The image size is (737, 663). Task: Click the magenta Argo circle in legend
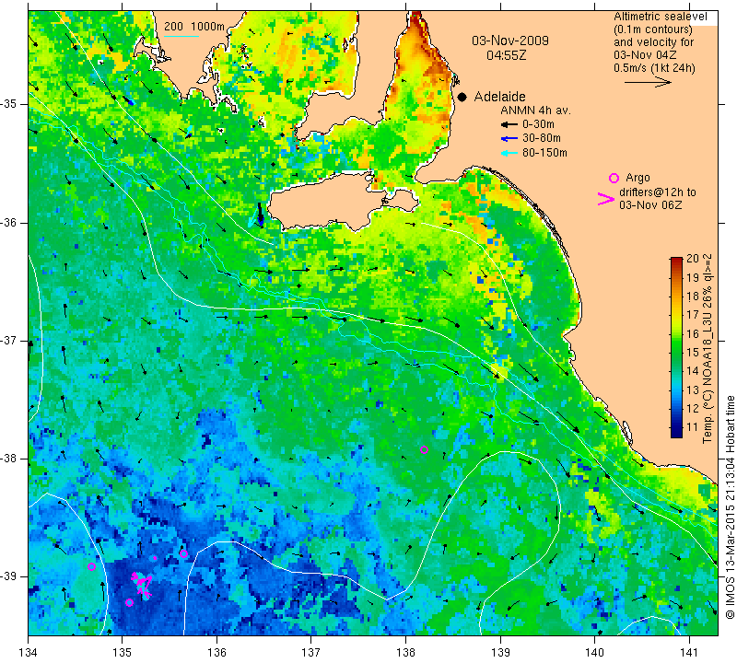pyautogui.click(x=614, y=178)
